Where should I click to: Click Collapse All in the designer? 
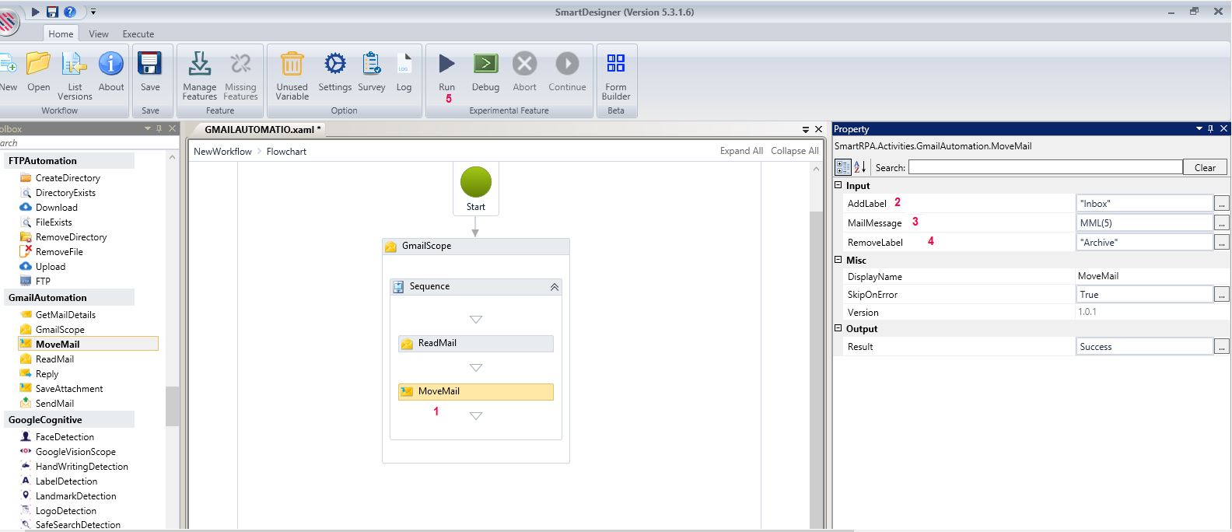(x=794, y=151)
